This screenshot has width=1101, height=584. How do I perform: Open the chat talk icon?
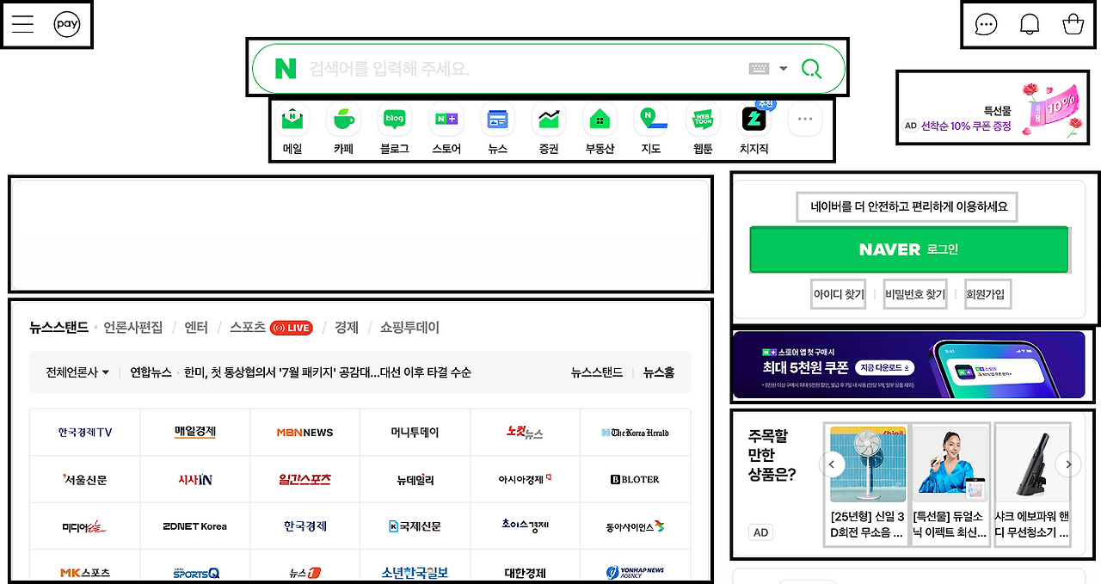click(986, 24)
